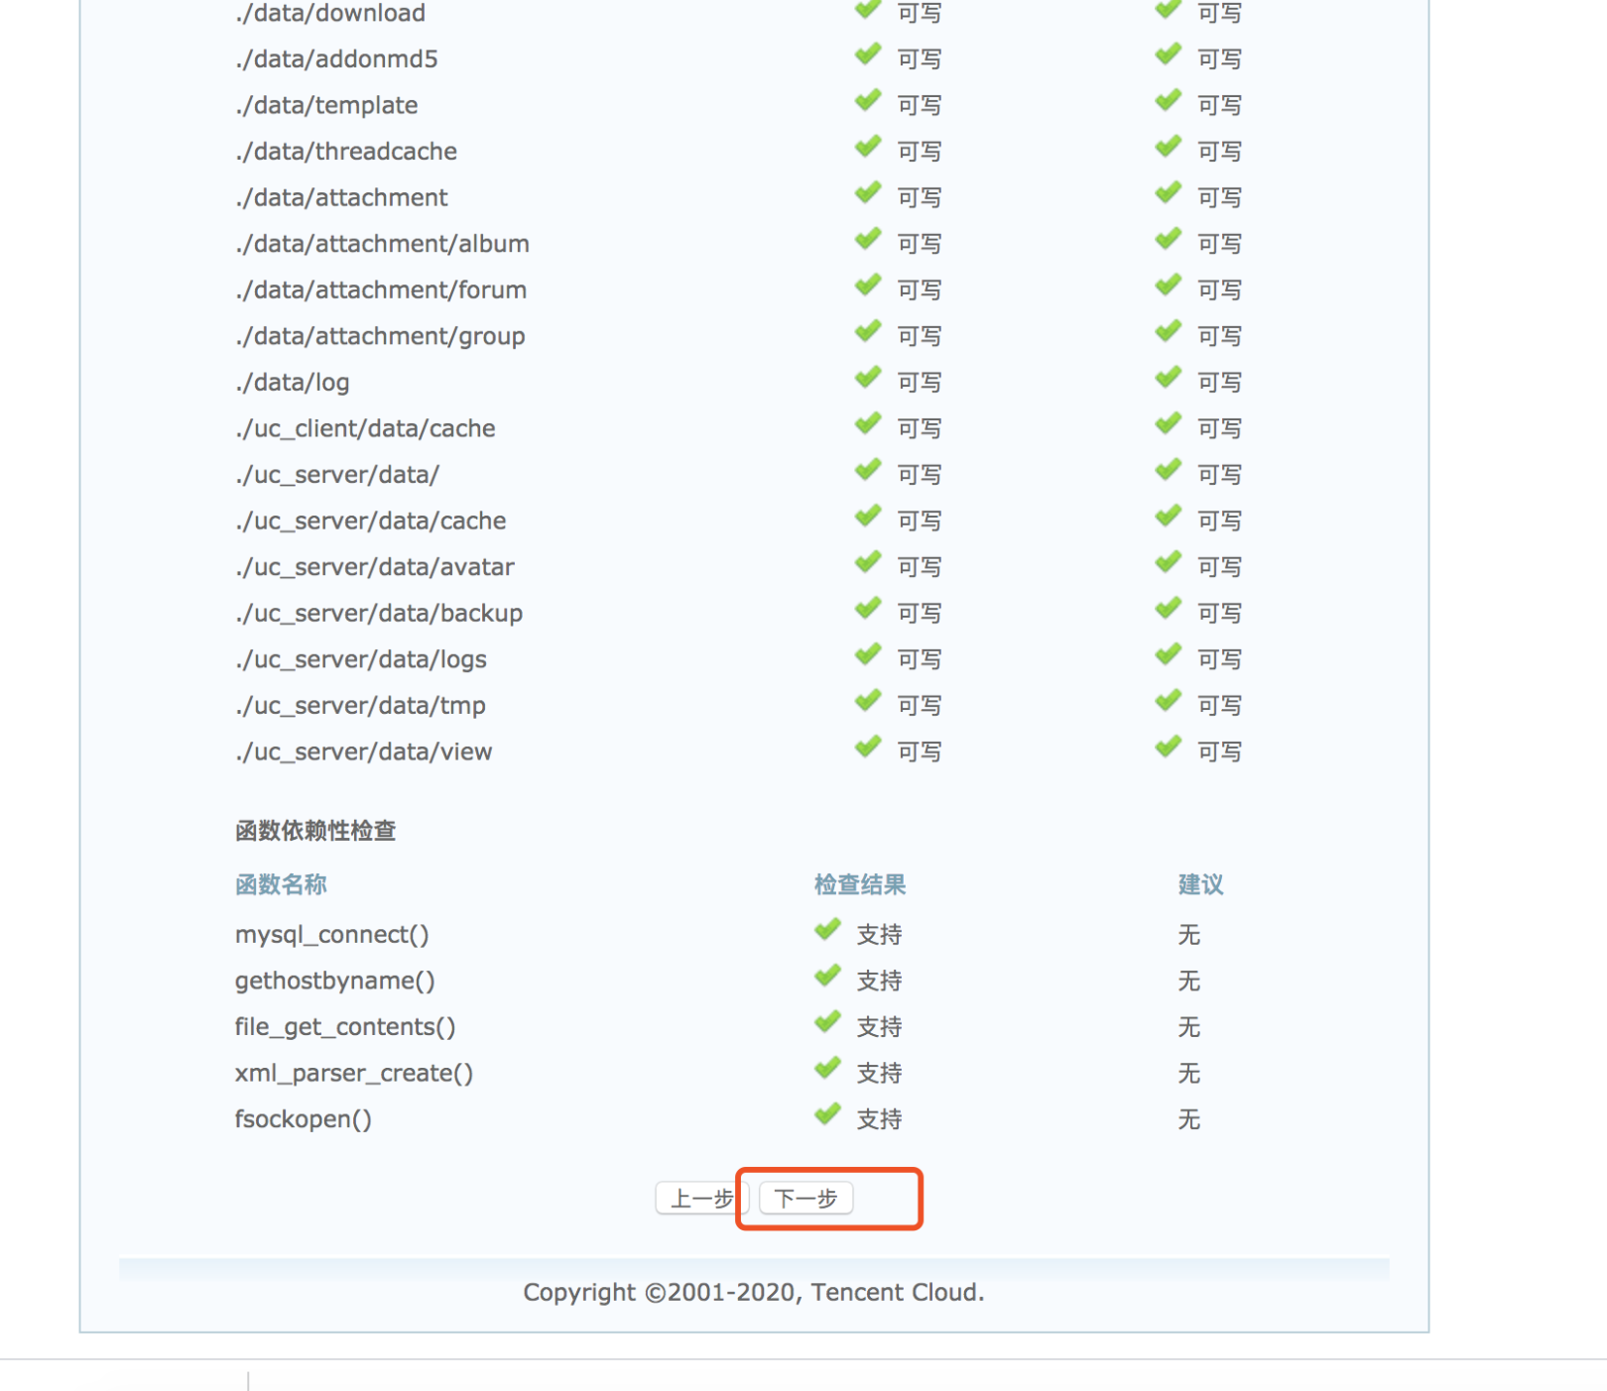
Task: Click the 无 suggestion for fsockopen()
Action: click(x=1189, y=1119)
